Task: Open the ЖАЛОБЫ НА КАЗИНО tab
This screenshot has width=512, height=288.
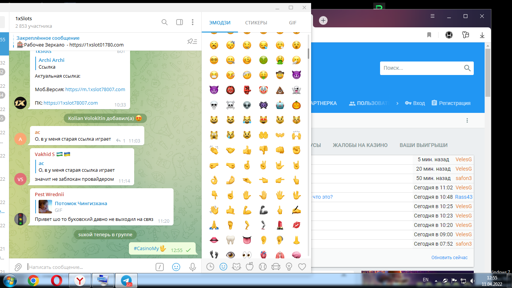Action: point(360,145)
